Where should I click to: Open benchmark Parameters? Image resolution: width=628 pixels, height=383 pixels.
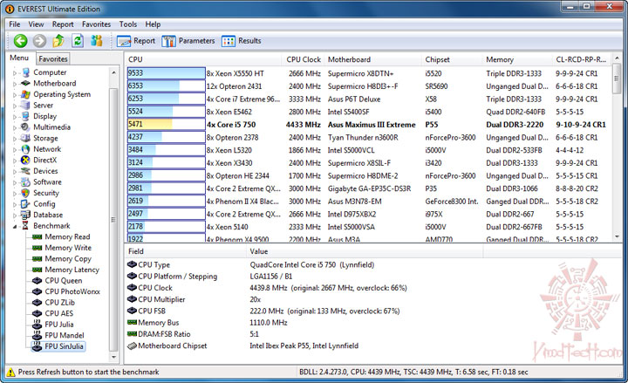point(188,41)
